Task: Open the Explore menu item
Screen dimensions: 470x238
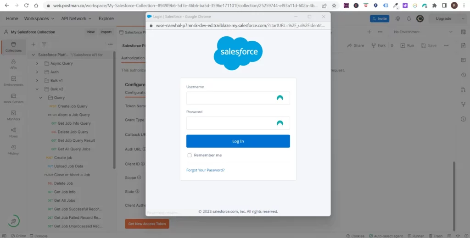Action: (x=106, y=18)
